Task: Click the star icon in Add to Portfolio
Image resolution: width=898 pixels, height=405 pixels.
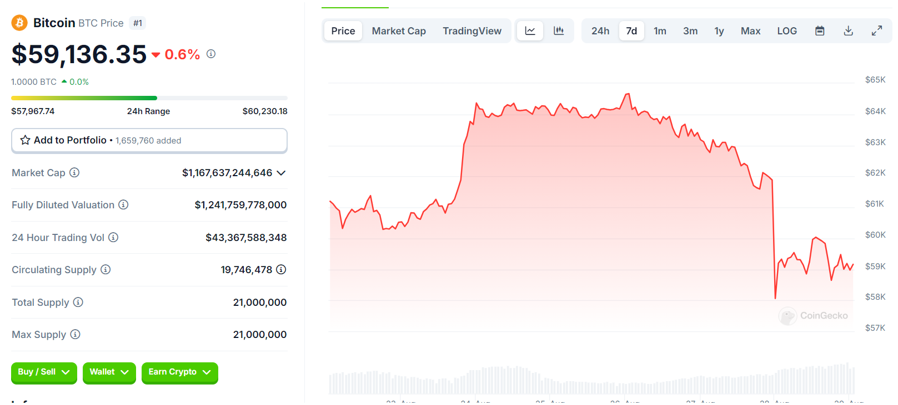Action: pyautogui.click(x=25, y=140)
